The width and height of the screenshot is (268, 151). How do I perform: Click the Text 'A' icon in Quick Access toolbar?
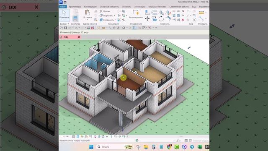tap(118, 28)
